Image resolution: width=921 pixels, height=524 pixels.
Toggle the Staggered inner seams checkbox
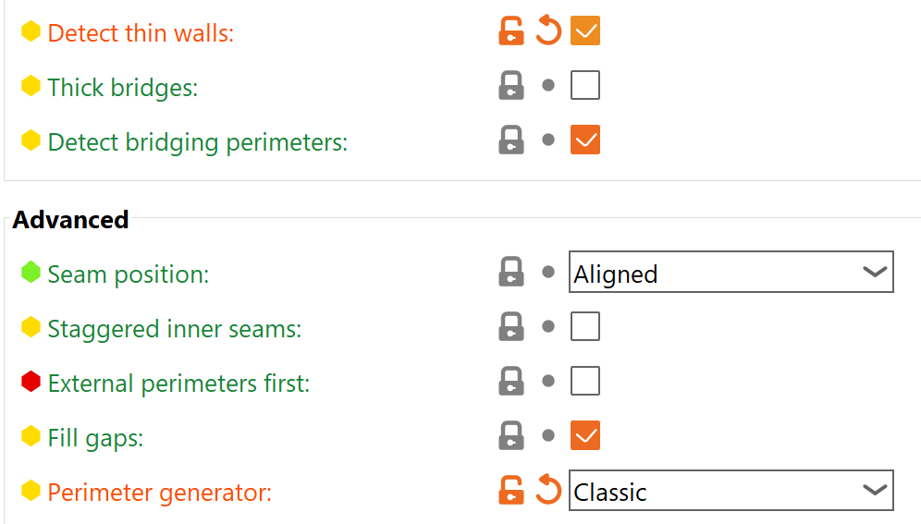[x=585, y=326]
